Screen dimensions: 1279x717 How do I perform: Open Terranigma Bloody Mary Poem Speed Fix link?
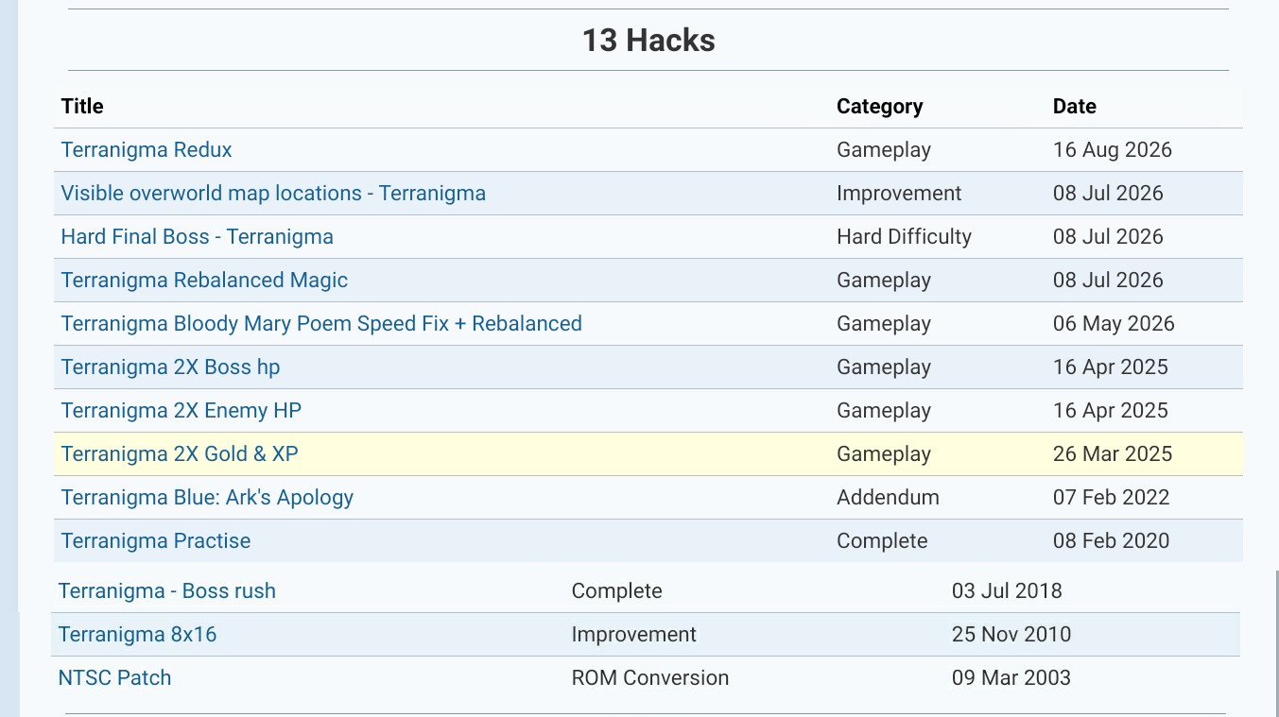coord(321,323)
